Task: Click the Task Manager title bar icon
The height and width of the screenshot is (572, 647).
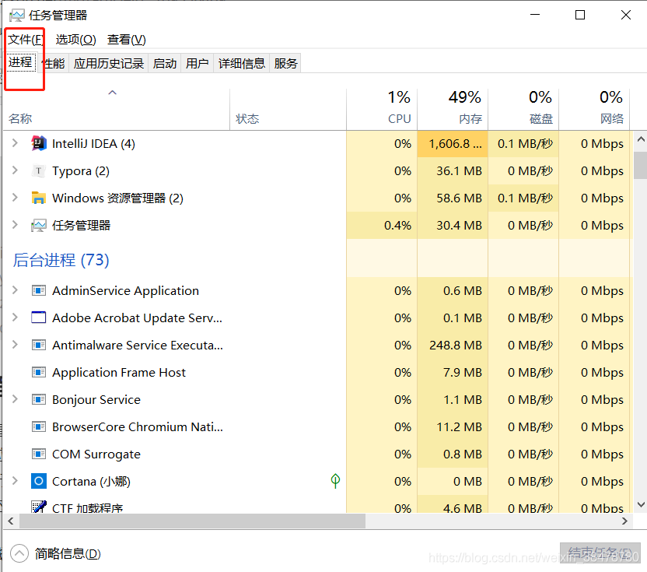Action: 16,16
